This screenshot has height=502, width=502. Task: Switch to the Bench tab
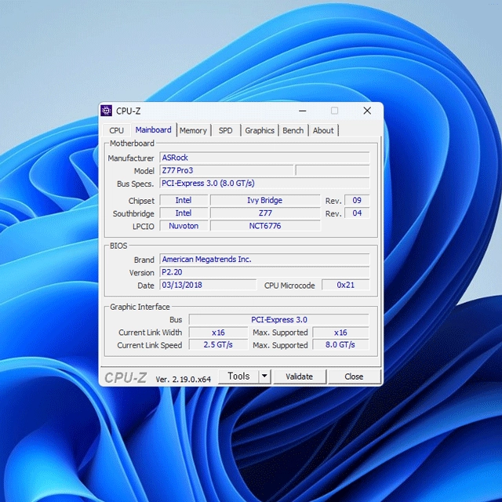pyautogui.click(x=293, y=130)
